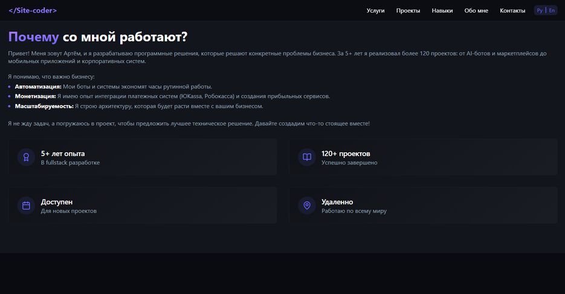Go to the Проекты section
This screenshot has height=294, width=565.
pos(408,10)
